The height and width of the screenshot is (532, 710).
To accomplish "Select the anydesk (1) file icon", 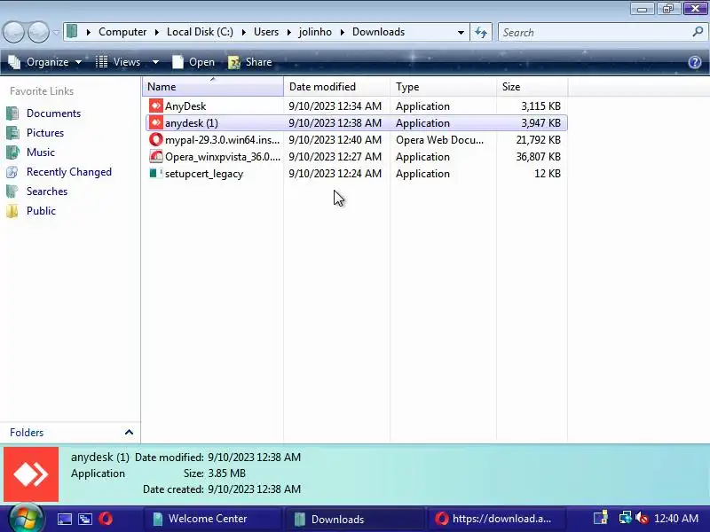I will pos(156,122).
